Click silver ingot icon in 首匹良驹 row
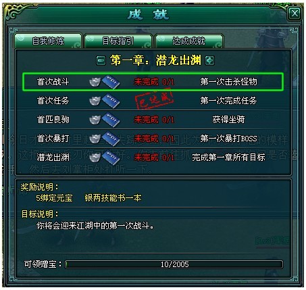306x290 pixels. click(95, 120)
